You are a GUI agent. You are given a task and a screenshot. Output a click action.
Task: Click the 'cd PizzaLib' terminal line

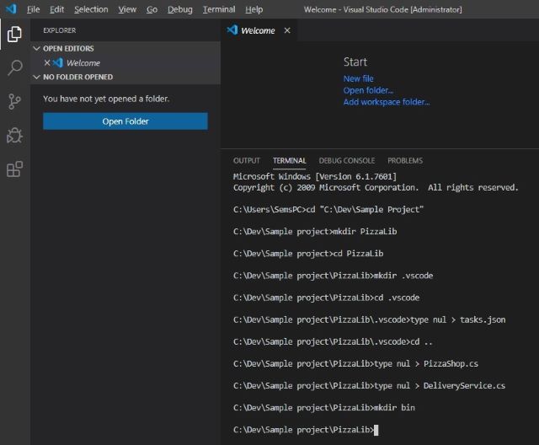click(308, 254)
